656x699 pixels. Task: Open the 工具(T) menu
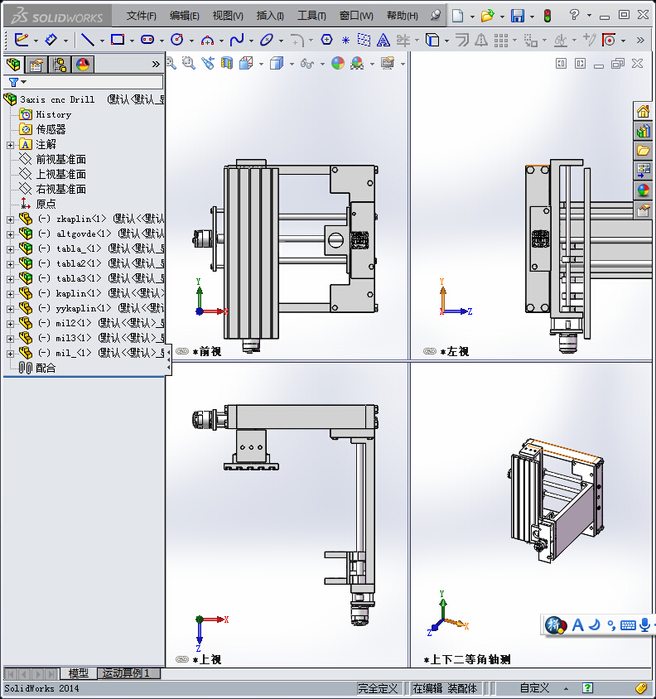click(311, 16)
